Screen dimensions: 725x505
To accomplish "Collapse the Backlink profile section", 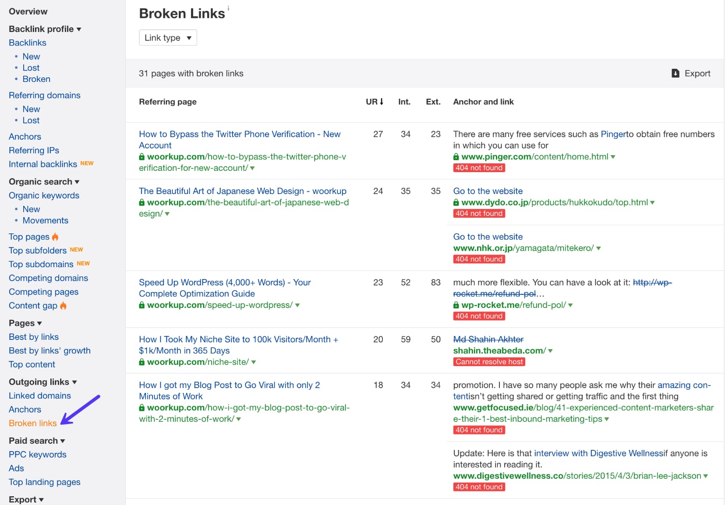I will [x=79, y=29].
